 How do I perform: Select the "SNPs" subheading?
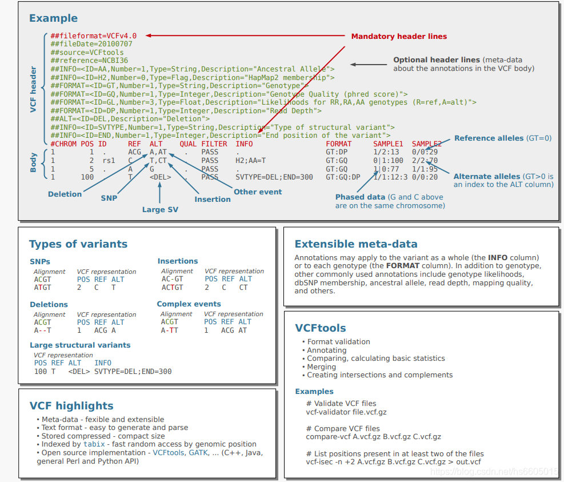point(40,262)
